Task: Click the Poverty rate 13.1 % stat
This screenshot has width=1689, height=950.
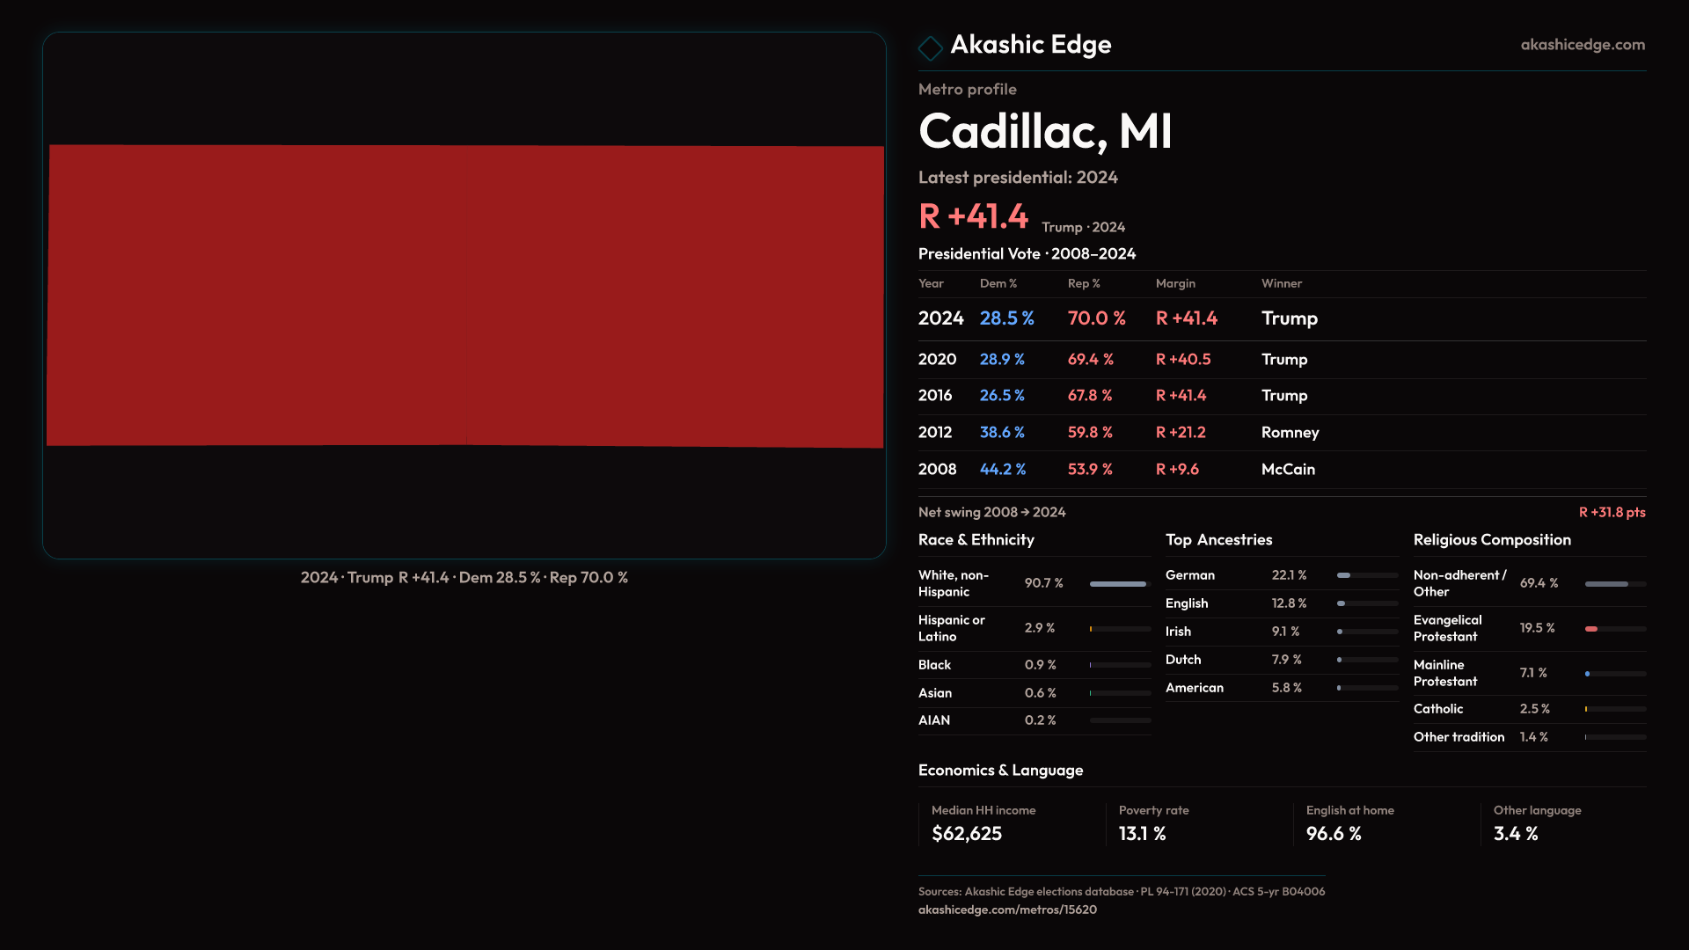Action: pos(1142,834)
